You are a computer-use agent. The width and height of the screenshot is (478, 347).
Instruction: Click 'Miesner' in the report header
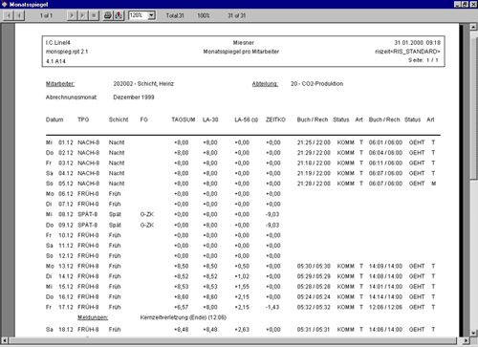pos(244,43)
